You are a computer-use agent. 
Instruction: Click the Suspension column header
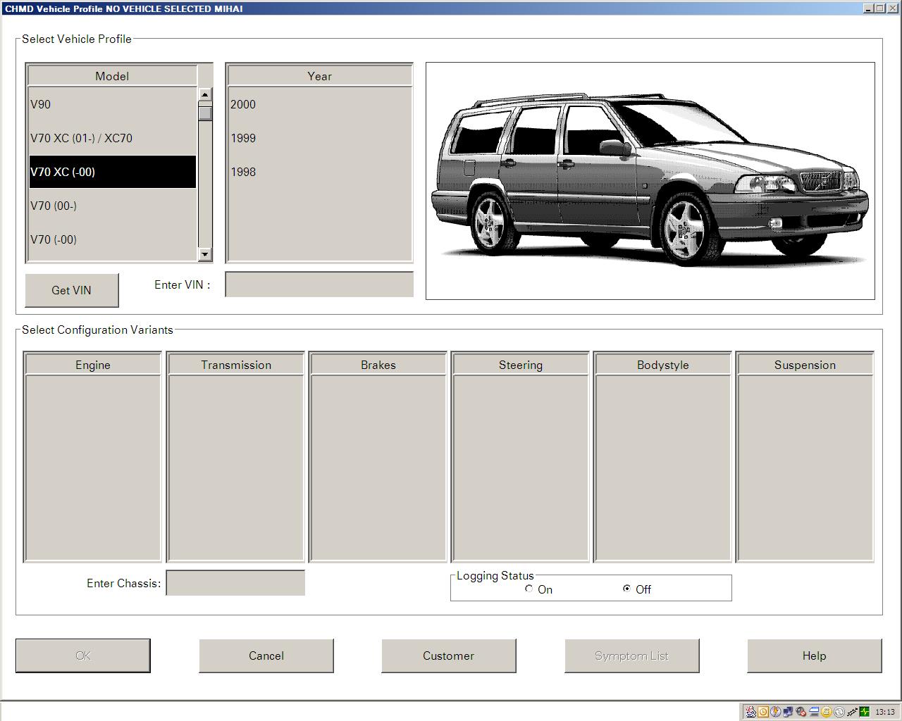click(805, 365)
